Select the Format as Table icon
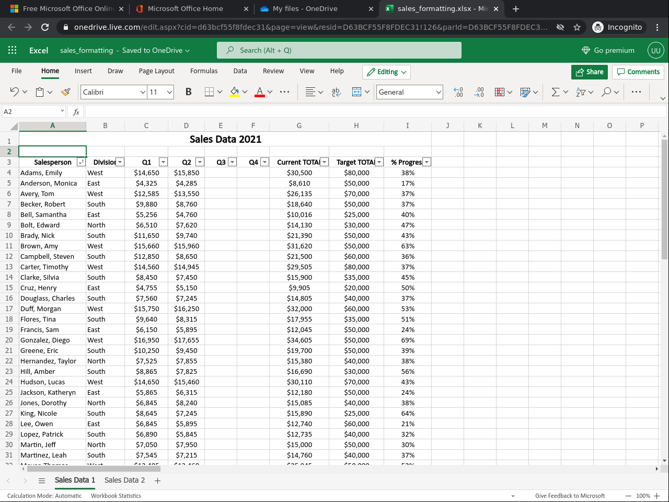This screenshot has width=669, height=502. pyautogui.click(x=525, y=92)
